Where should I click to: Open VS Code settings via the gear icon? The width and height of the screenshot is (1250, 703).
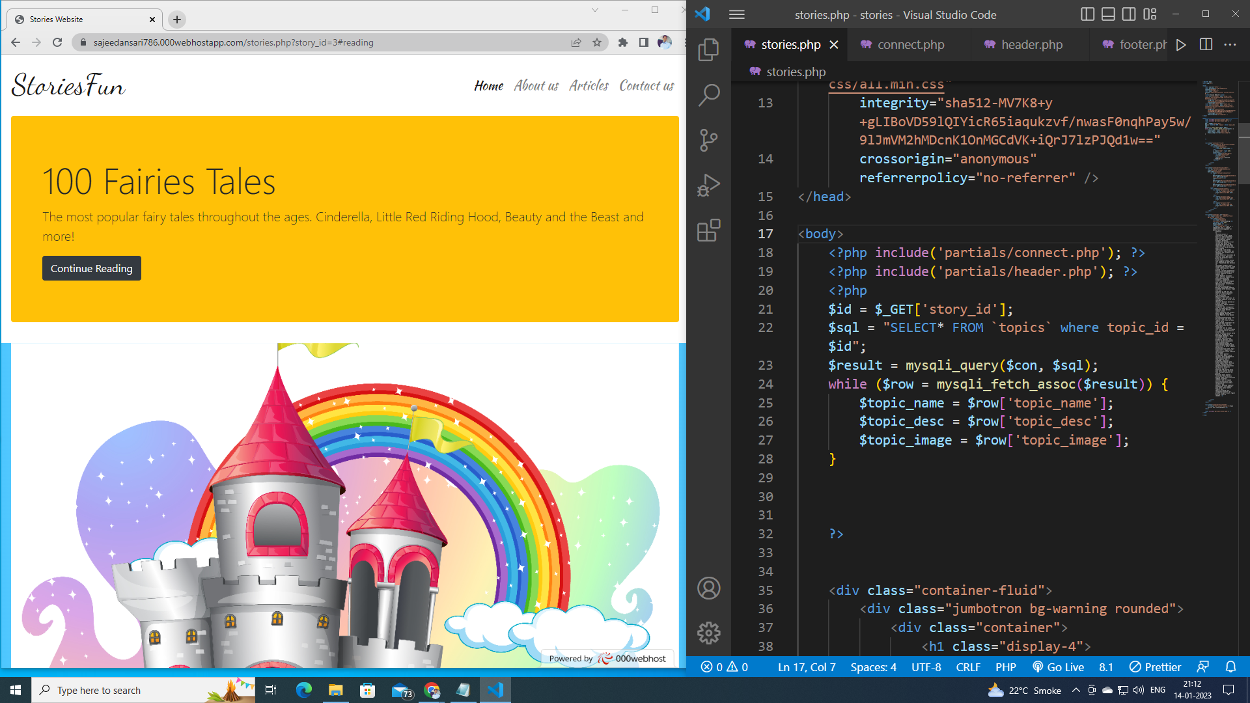tap(708, 633)
